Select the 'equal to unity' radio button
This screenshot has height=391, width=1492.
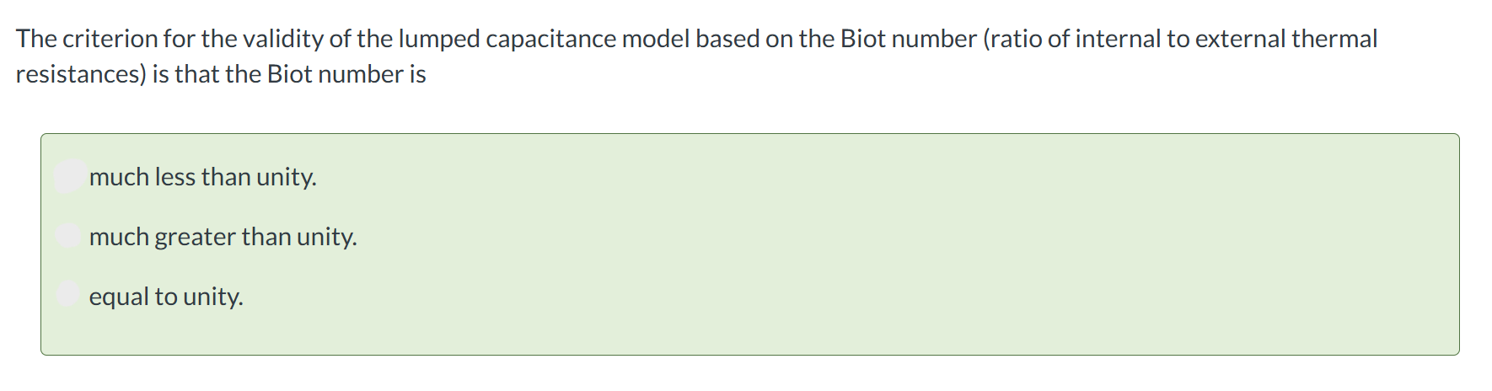coord(69,293)
